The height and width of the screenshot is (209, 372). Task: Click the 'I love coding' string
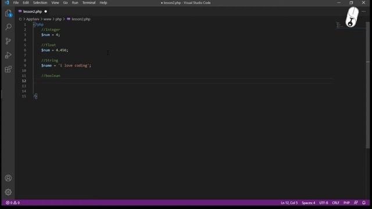pyautogui.click(x=74, y=66)
